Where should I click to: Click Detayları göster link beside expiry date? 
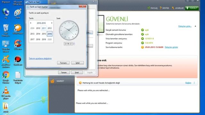coord(171,47)
